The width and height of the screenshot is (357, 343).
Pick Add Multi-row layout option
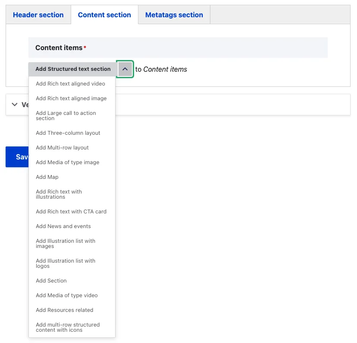[62, 148]
